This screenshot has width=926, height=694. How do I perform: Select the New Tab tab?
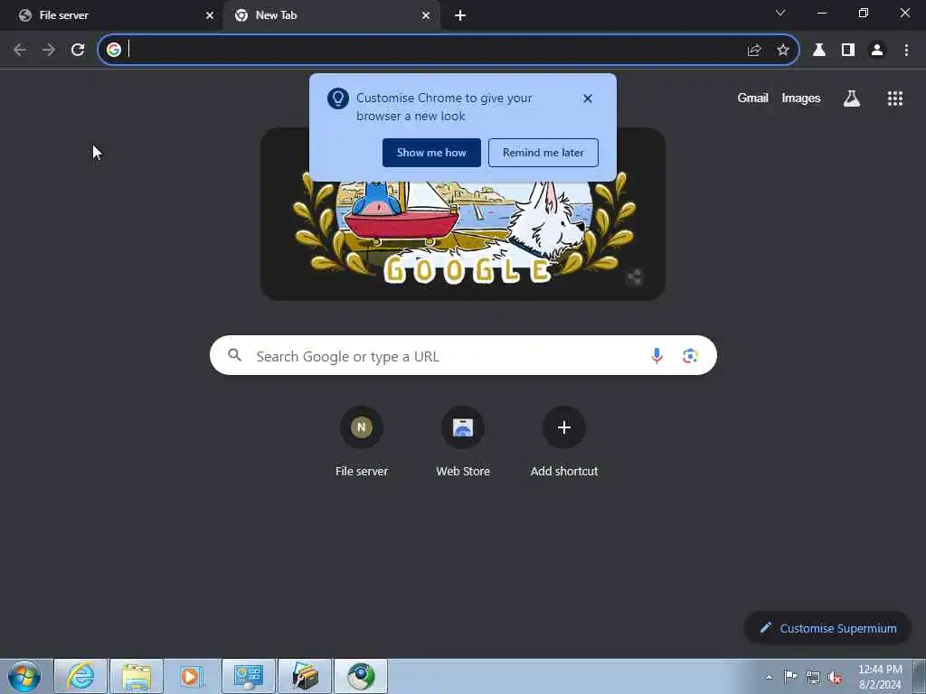(x=331, y=15)
